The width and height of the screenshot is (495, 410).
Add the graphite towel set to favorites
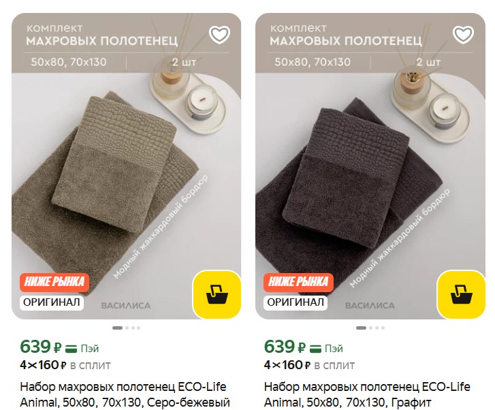click(x=463, y=35)
